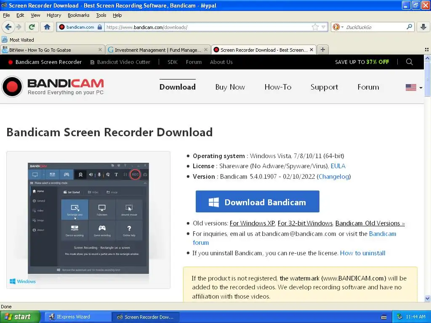Image resolution: width=431 pixels, height=323 pixels.
Task: Open the For Windows XP link
Action: coord(252,223)
